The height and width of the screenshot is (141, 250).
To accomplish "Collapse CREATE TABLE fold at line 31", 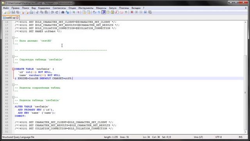I will coord(13,69).
